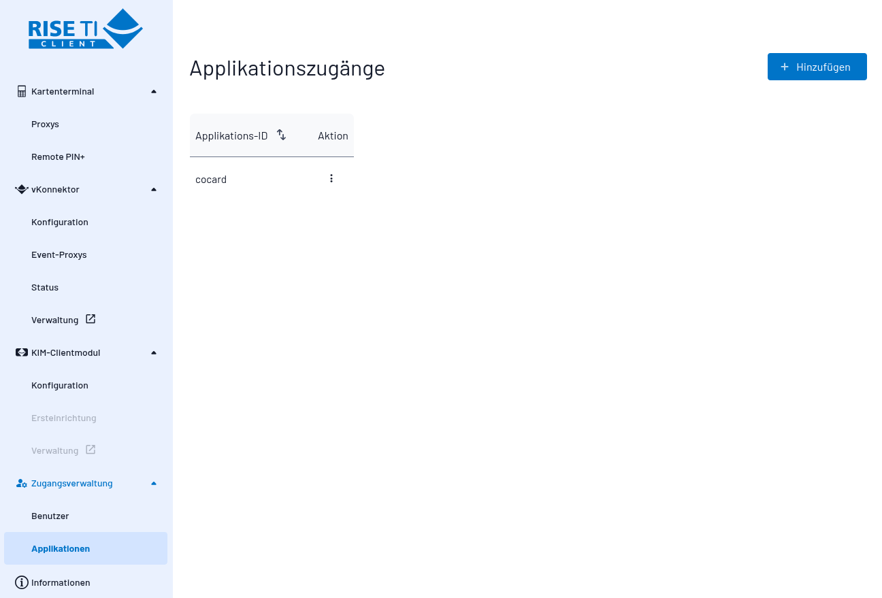Open the Benutzer page

[50, 516]
